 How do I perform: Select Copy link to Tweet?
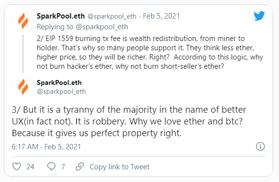119,167
